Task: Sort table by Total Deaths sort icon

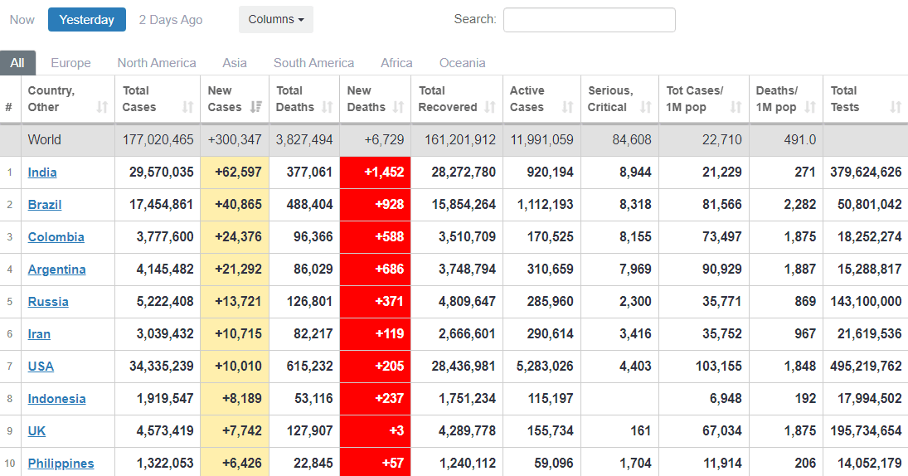Action: click(327, 107)
